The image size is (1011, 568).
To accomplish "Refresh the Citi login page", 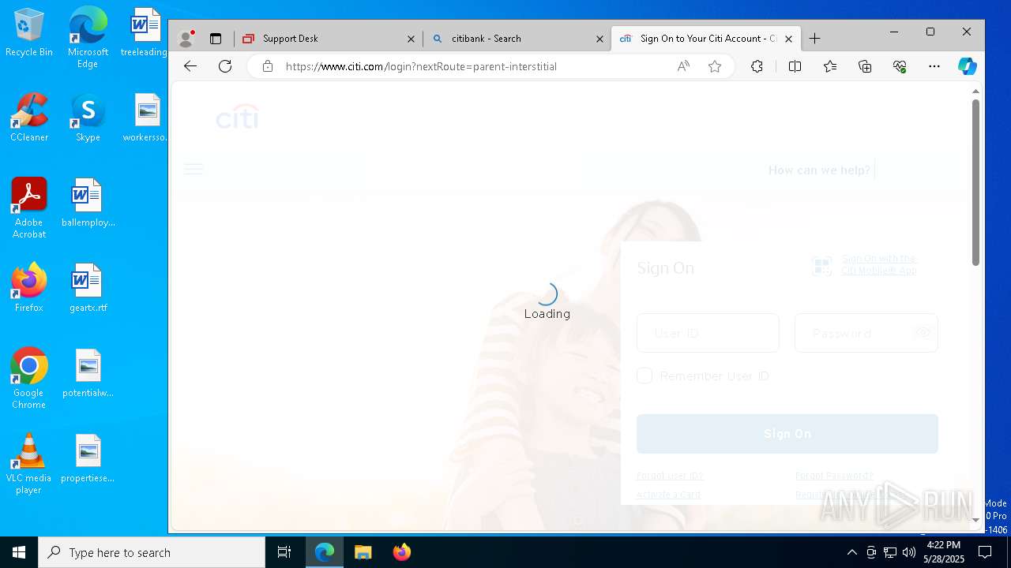I will 225,66.
